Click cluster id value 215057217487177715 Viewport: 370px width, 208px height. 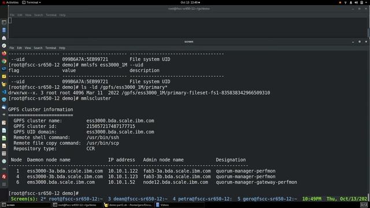pyautogui.click(x=110, y=126)
